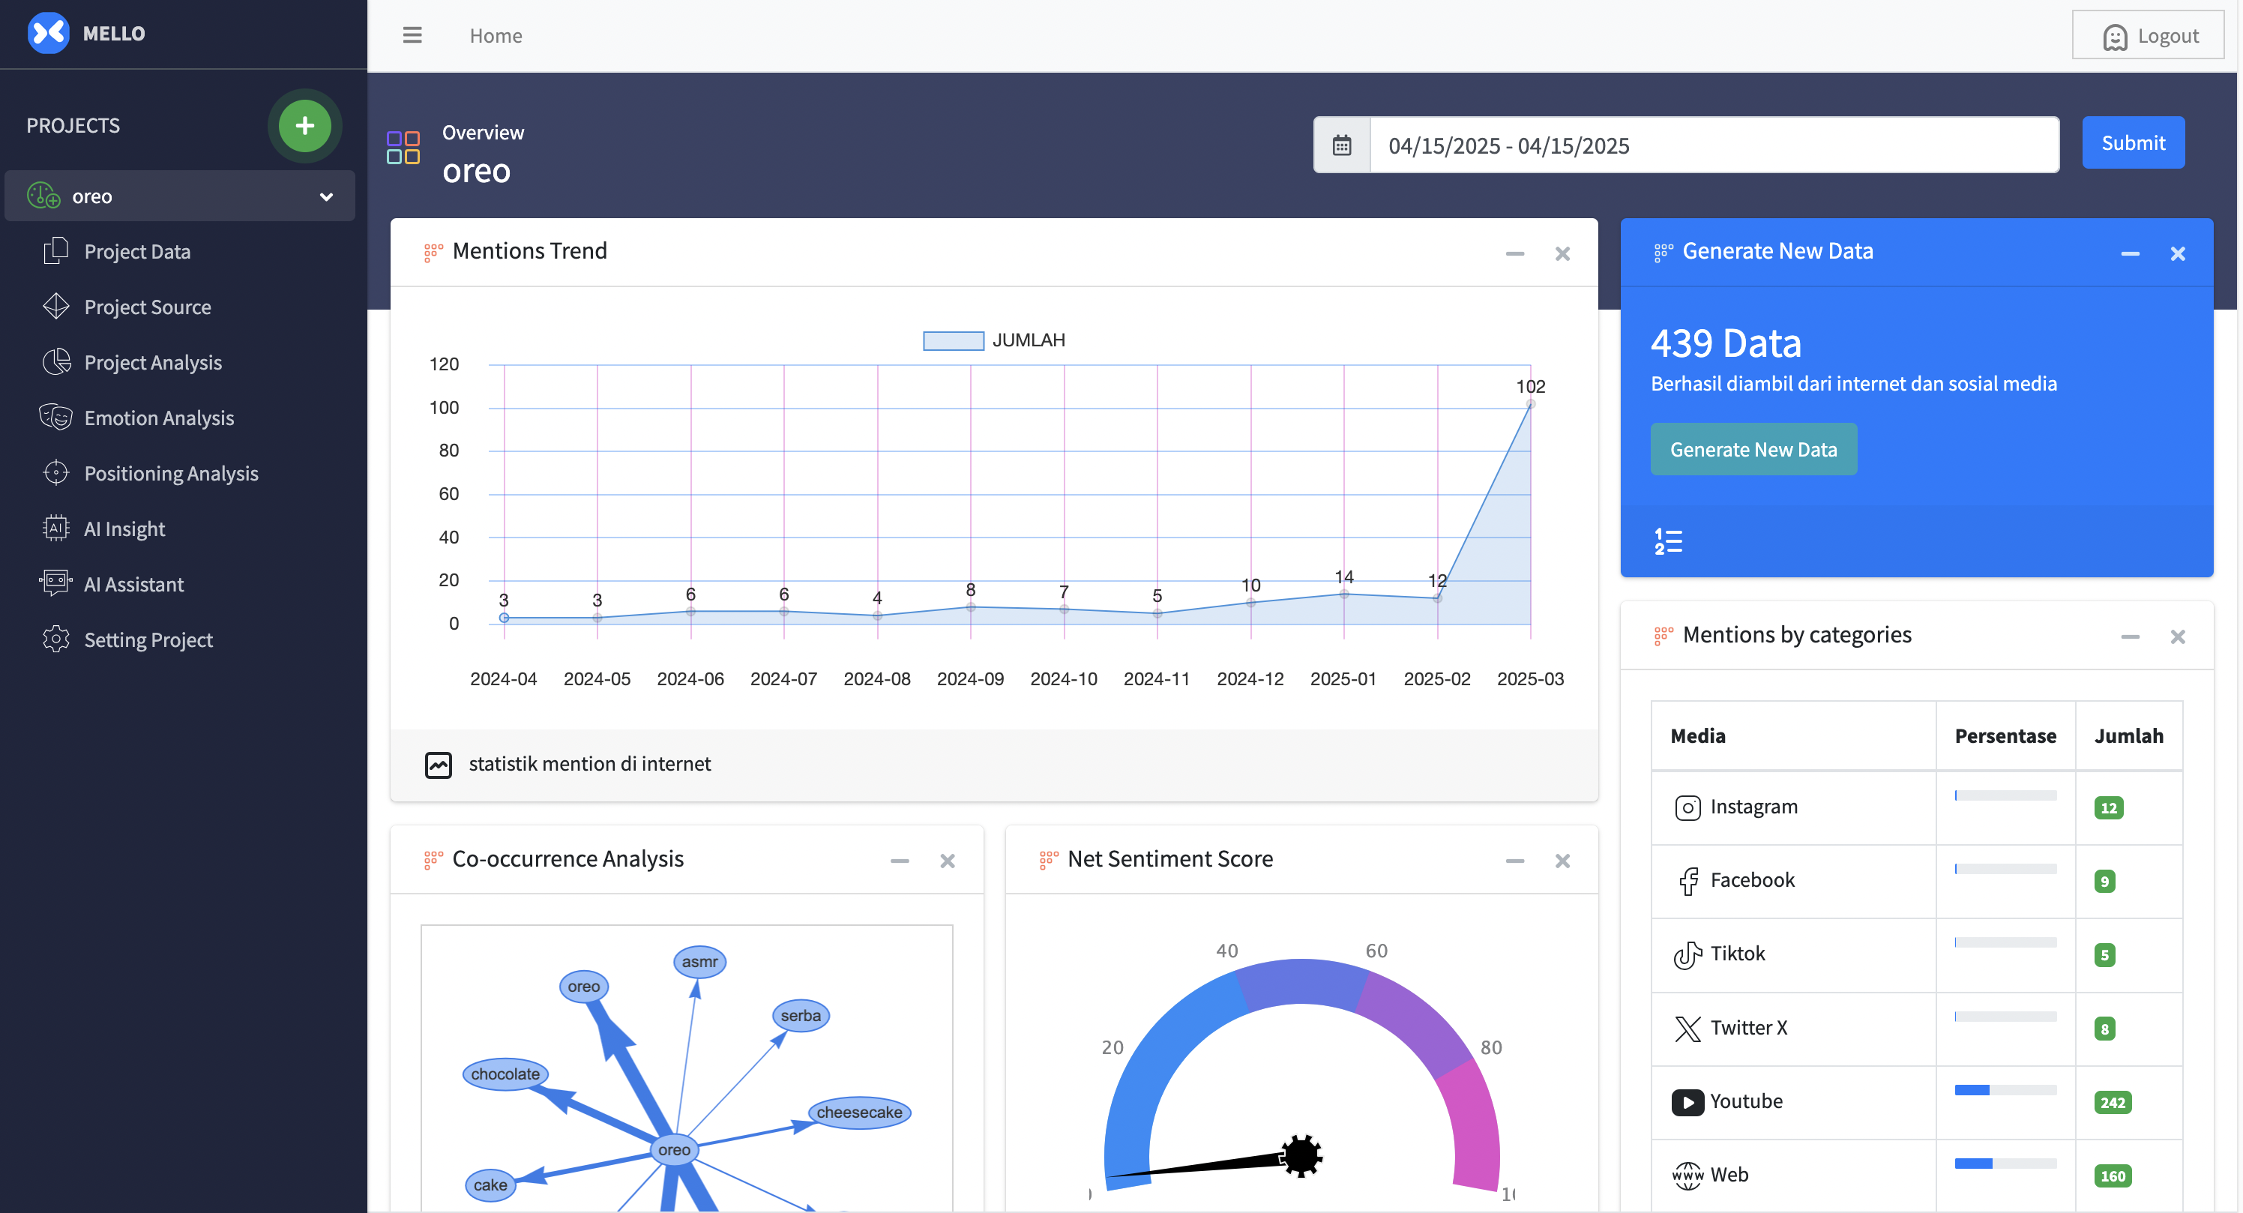Open Emotion Analysis from sidebar
Viewport: 2243px width, 1213px height.
158,418
